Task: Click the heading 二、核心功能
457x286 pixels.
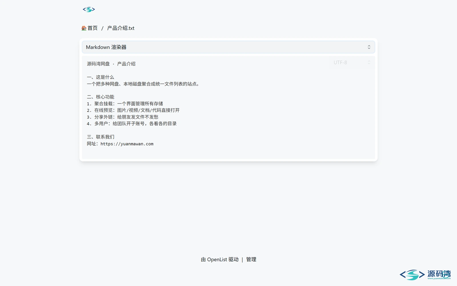Action: 101,97
